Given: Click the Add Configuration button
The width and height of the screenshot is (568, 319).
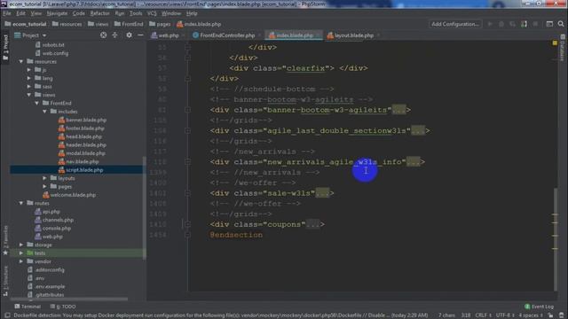Looking at the screenshot, I should click(455, 24).
